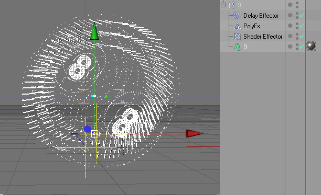Click the green Y-axis arrow handle
Image resolution: width=321 pixels, height=195 pixels.
(94, 31)
